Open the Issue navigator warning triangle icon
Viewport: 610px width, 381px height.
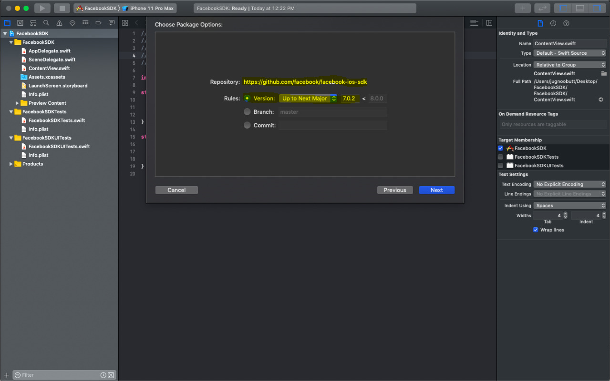pos(59,23)
